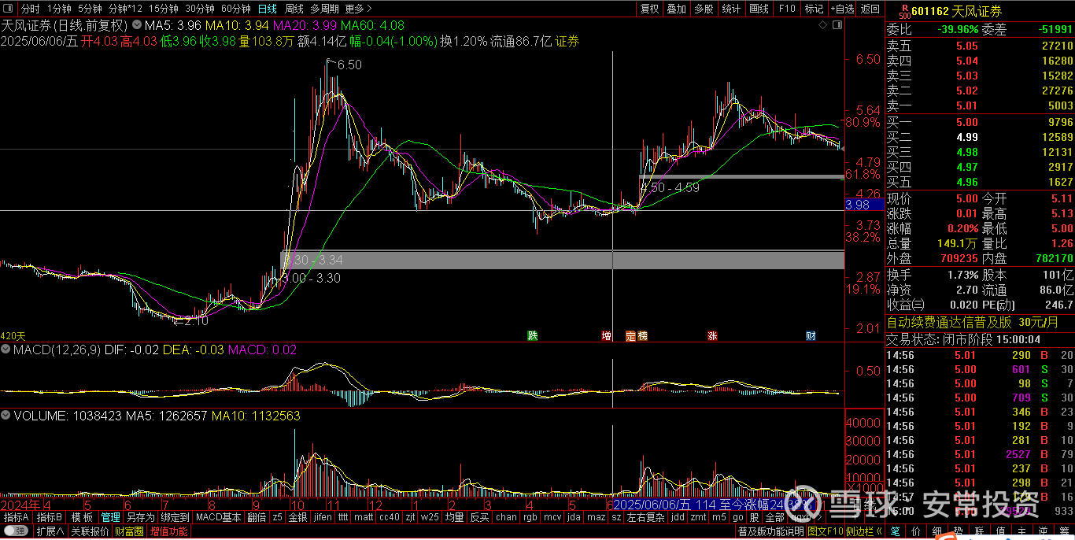This screenshot has width=1075, height=540.
Task: Click the square icon atop the chart
Action: coord(837,25)
